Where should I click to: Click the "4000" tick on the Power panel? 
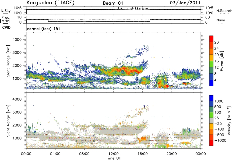(17, 40)
